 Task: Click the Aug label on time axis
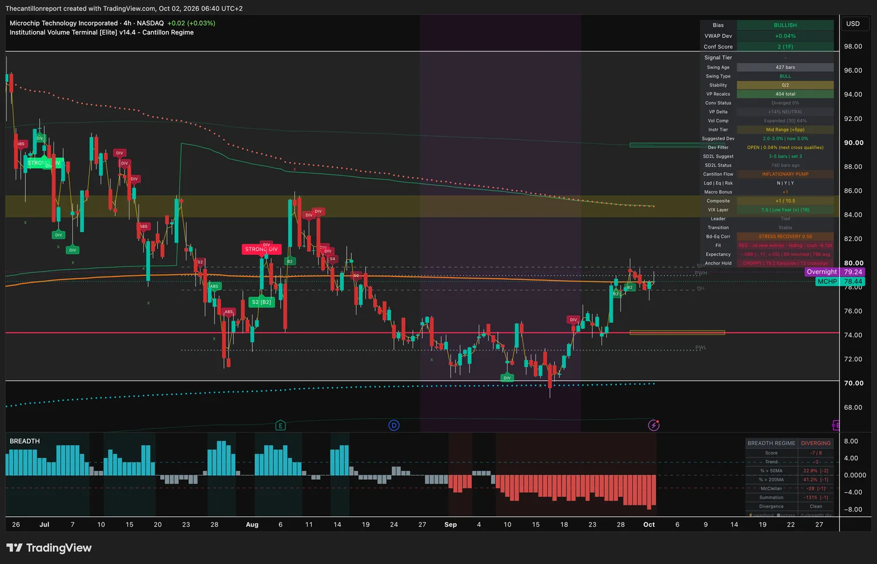pyautogui.click(x=252, y=525)
